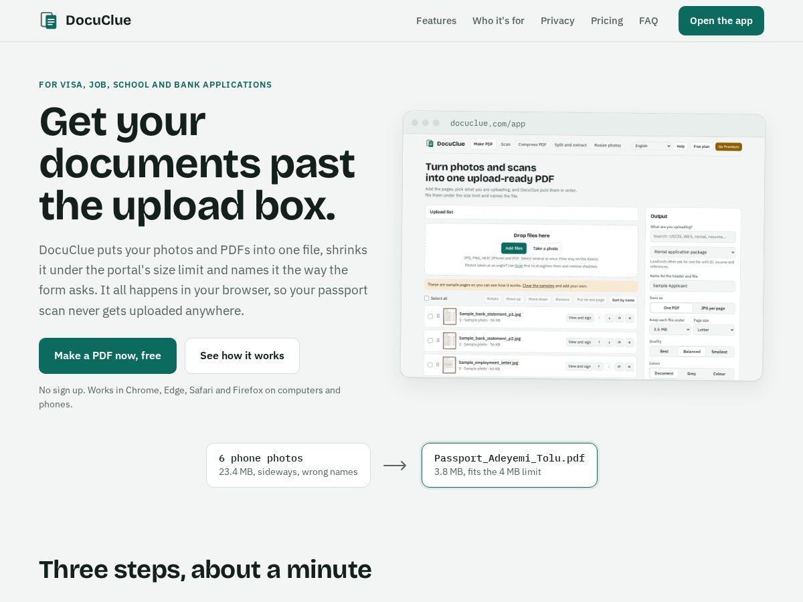803x602 pixels.
Task: Click the Sort by name button
Action: click(x=623, y=300)
